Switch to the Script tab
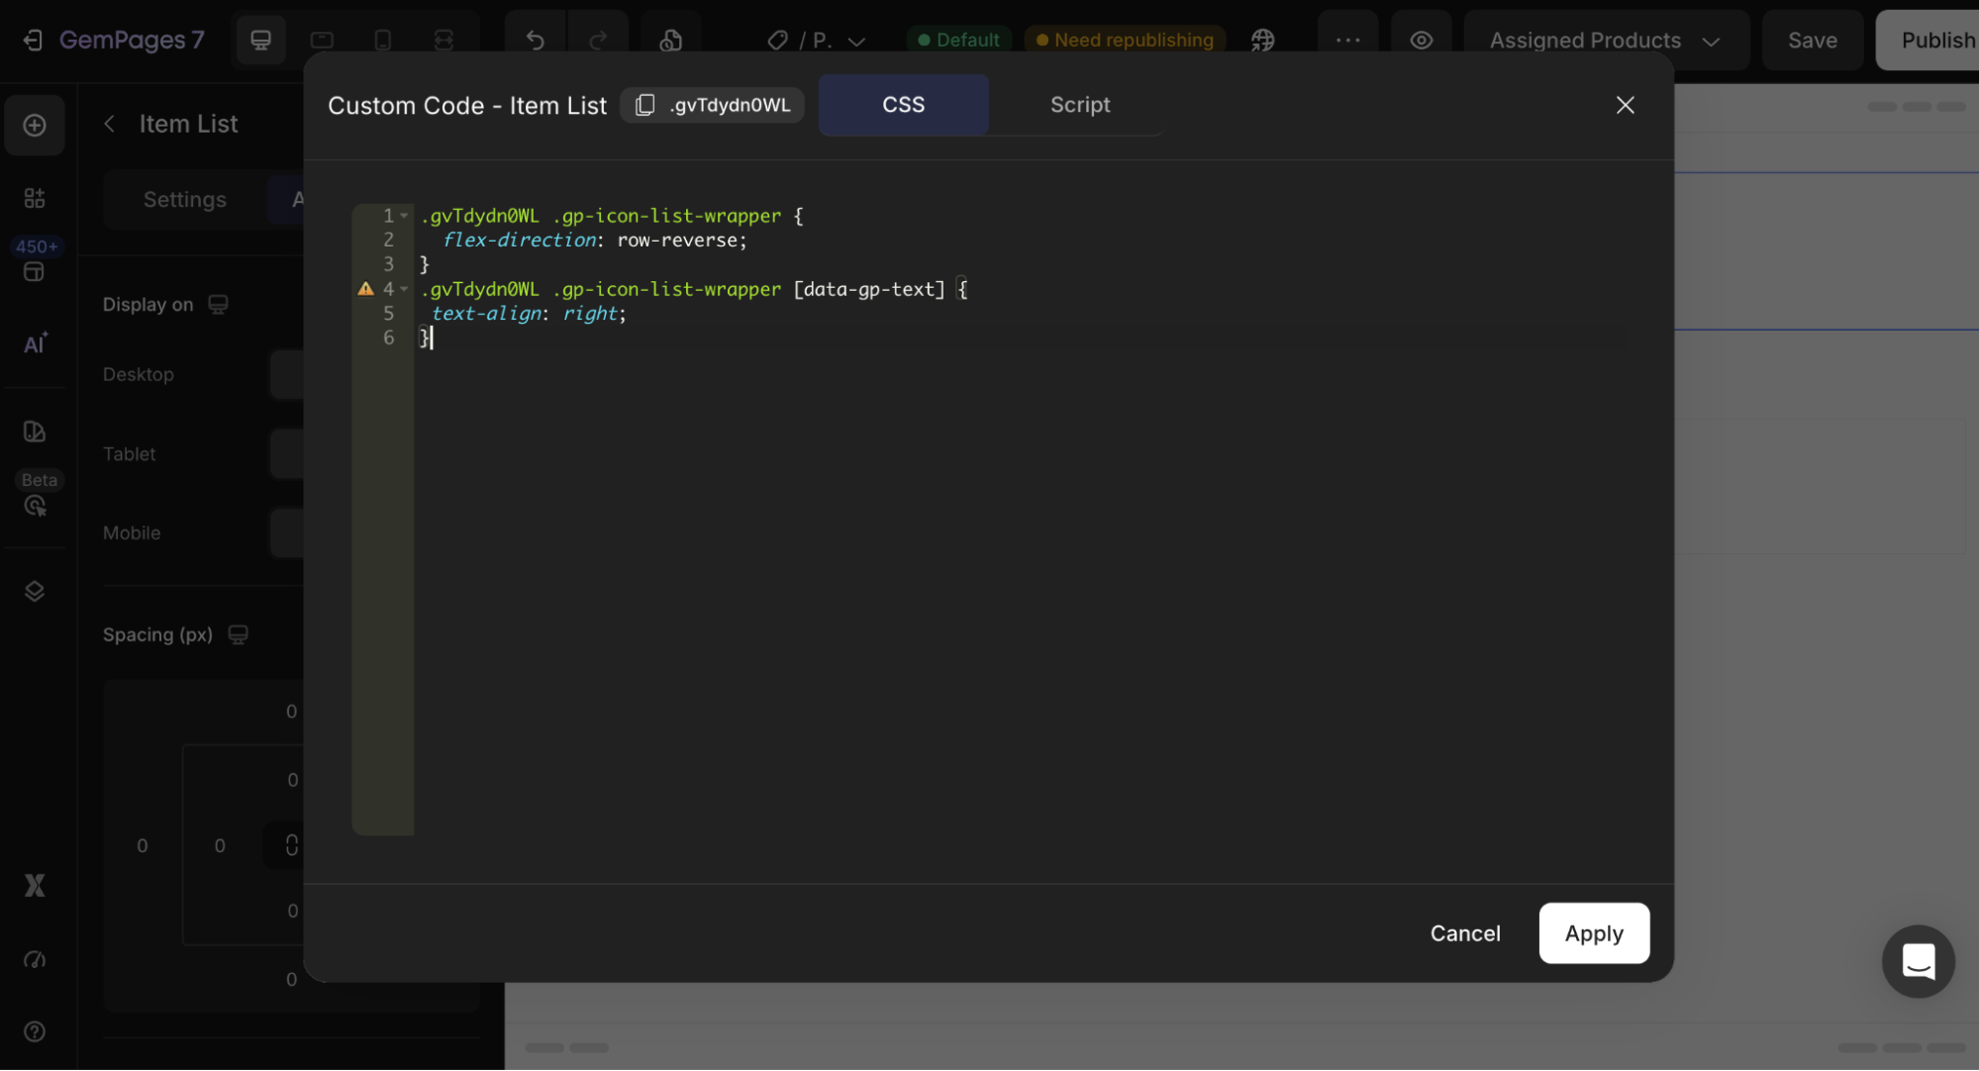 coord(1079,105)
